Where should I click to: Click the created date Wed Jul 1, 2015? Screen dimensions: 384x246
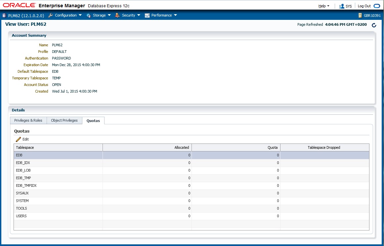tap(74, 91)
